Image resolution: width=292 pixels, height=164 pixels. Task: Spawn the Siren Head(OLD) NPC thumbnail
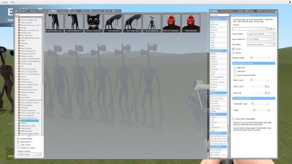point(152,23)
